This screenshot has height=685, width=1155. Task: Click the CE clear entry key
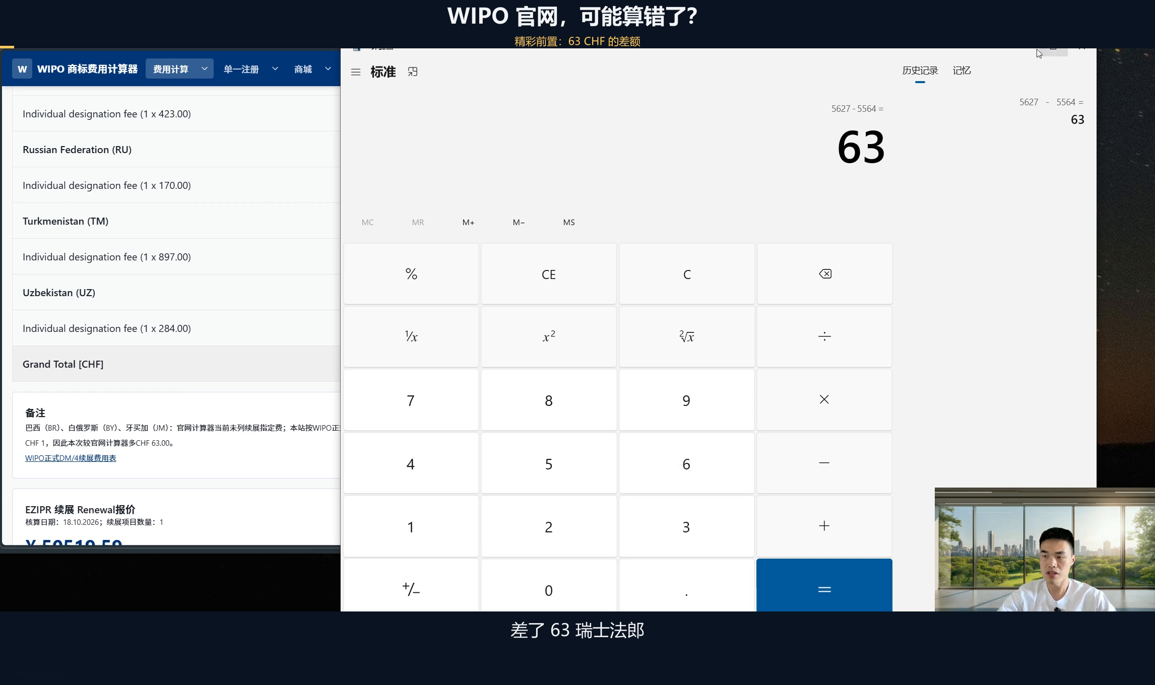click(549, 274)
